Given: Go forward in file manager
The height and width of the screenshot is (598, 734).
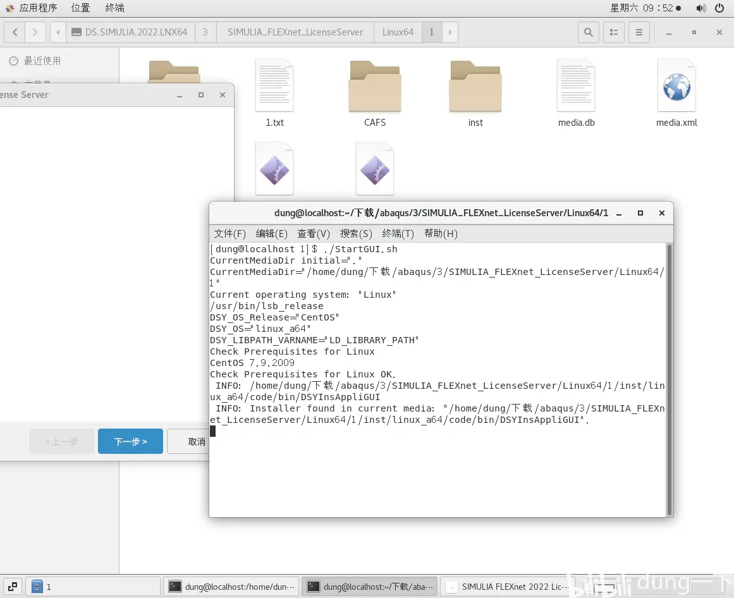Looking at the screenshot, I should (x=35, y=32).
